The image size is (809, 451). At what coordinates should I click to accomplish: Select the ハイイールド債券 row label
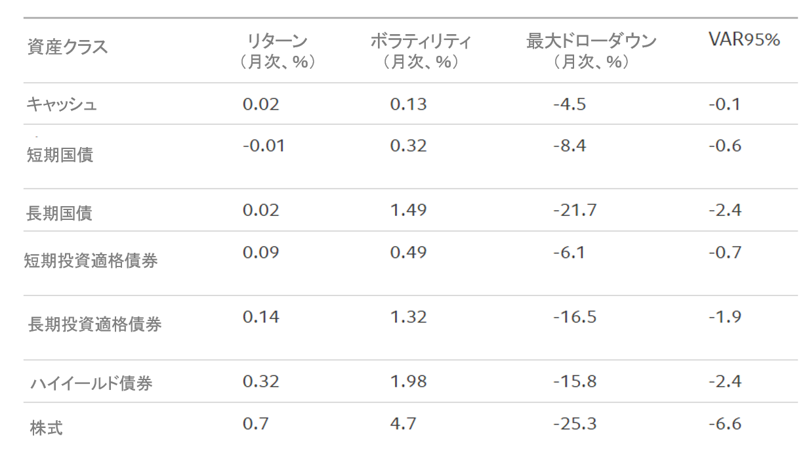(91, 383)
